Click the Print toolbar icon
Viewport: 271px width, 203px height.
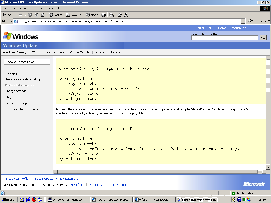(120, 15)
